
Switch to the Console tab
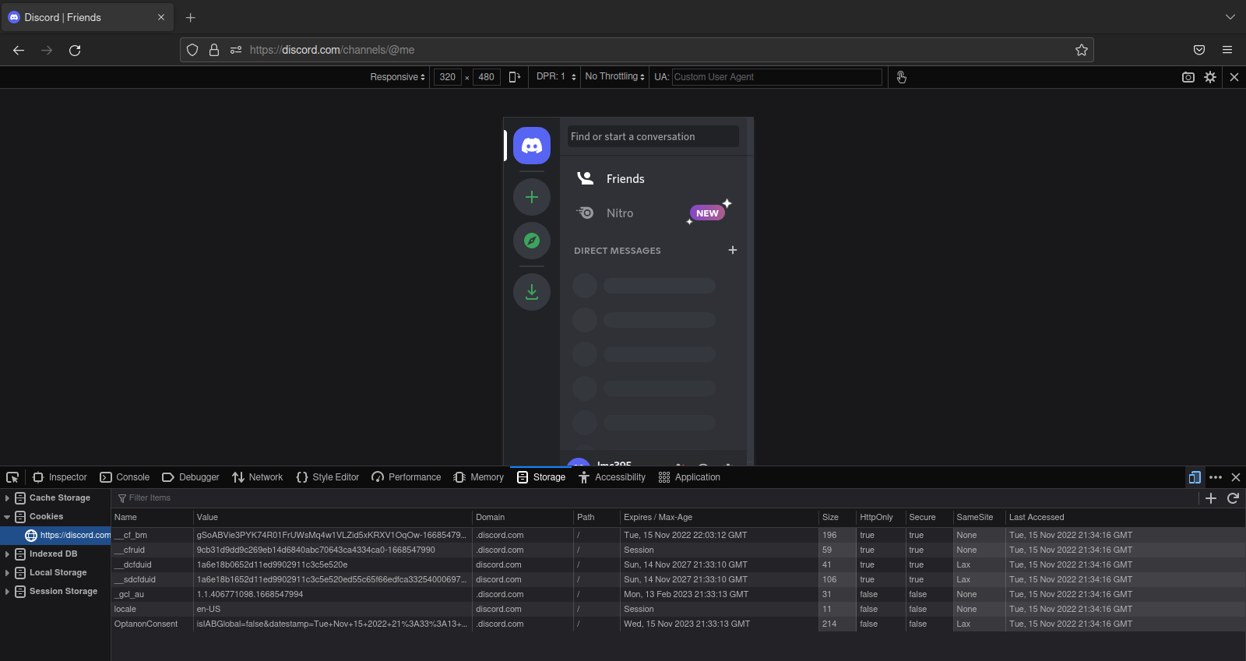(125, 477)
